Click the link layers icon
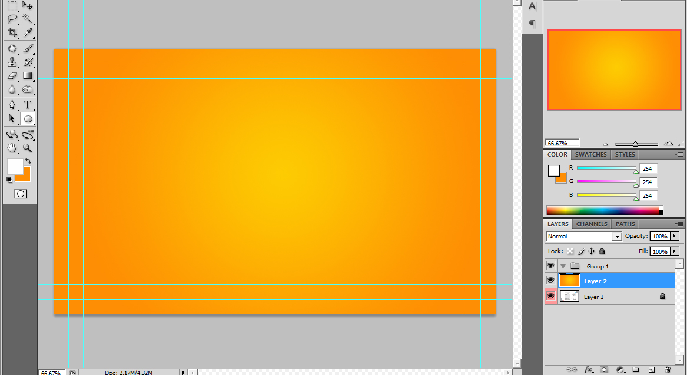This screenshot has width=687, height=375. coord(572,370)
